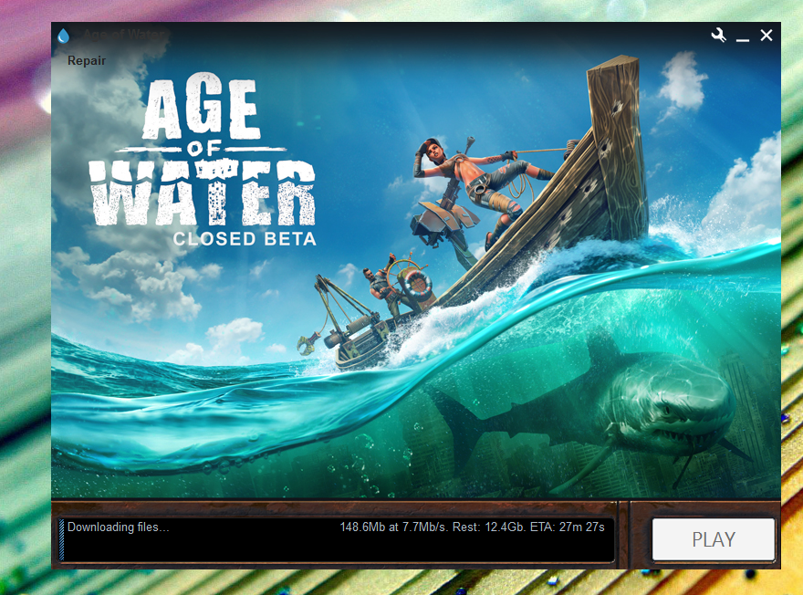Click the water drop app icon
Screen dimensions: 803x595
click(x=64, y=36)
